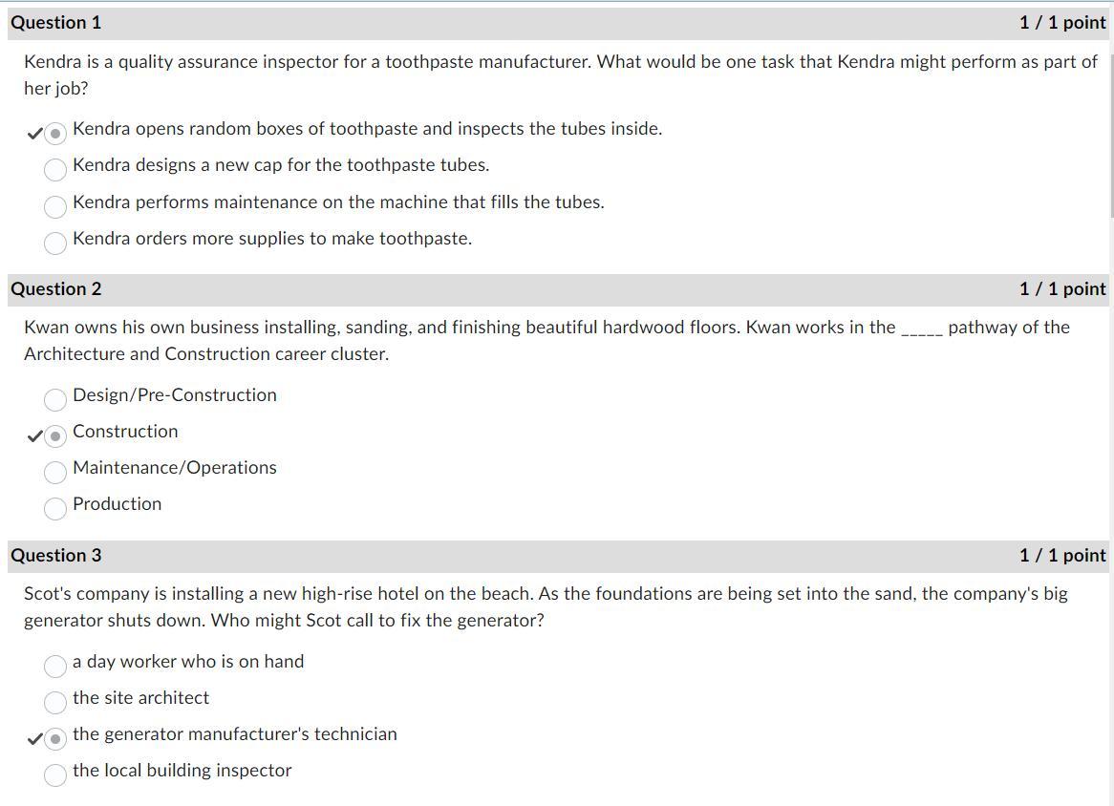
Task: Click the Question 1 header
Action: pos(55,23)
